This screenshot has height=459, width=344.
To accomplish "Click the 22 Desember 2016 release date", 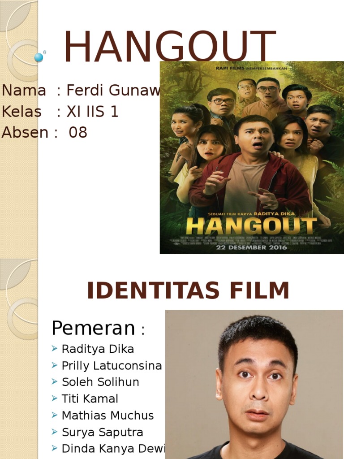I will pyautogui.click(x=252, y=247).
